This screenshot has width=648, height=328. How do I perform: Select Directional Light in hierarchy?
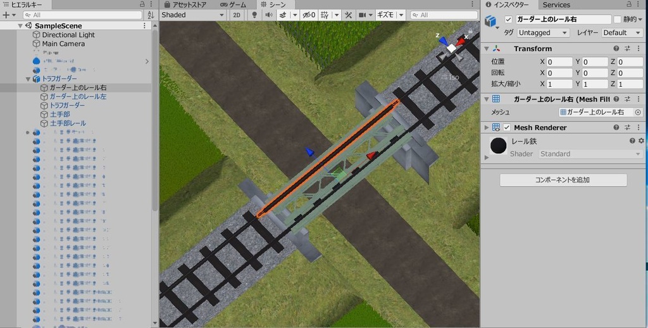click(x=68, y=35)
